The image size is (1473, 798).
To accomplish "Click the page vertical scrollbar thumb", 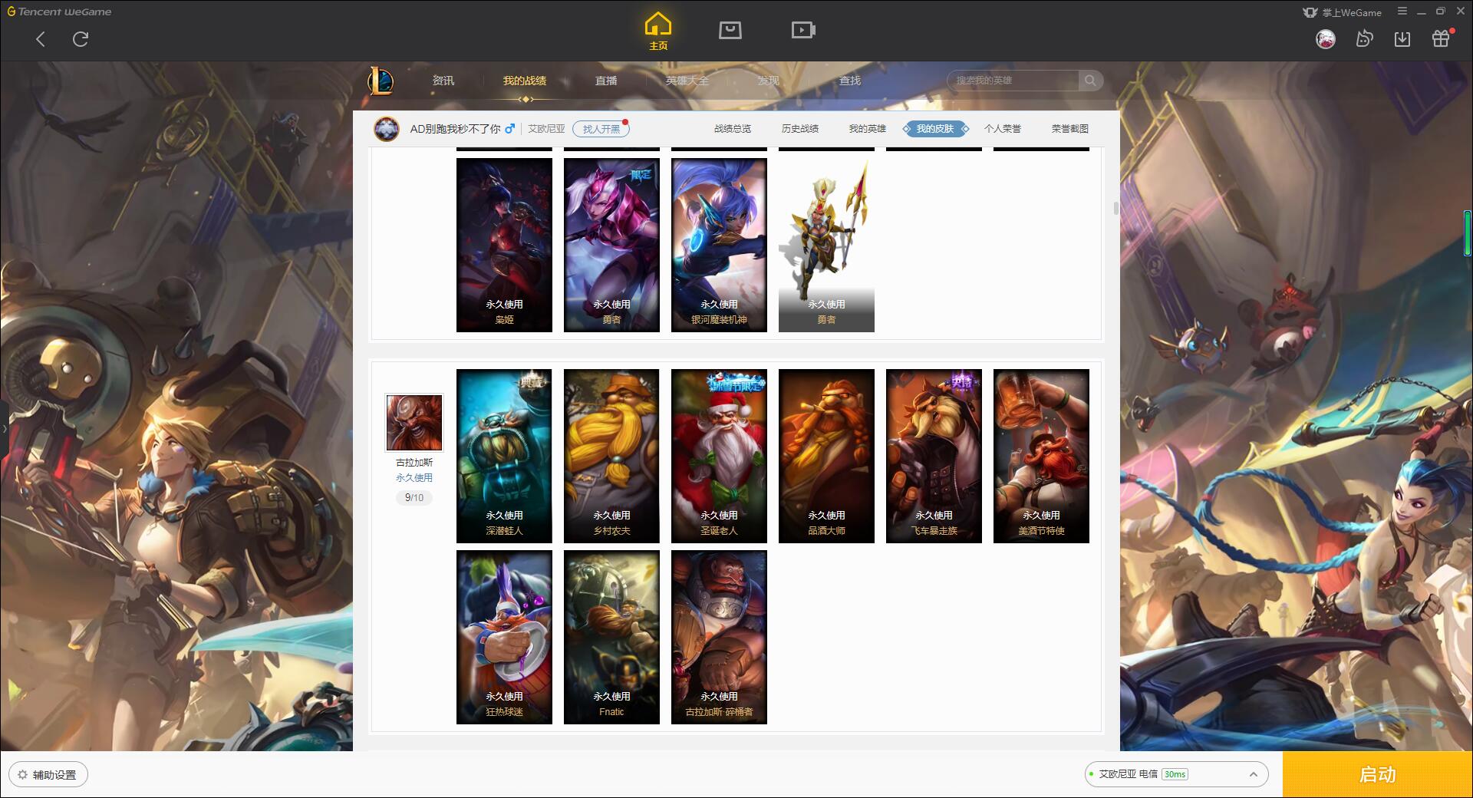I will 1115,208.
